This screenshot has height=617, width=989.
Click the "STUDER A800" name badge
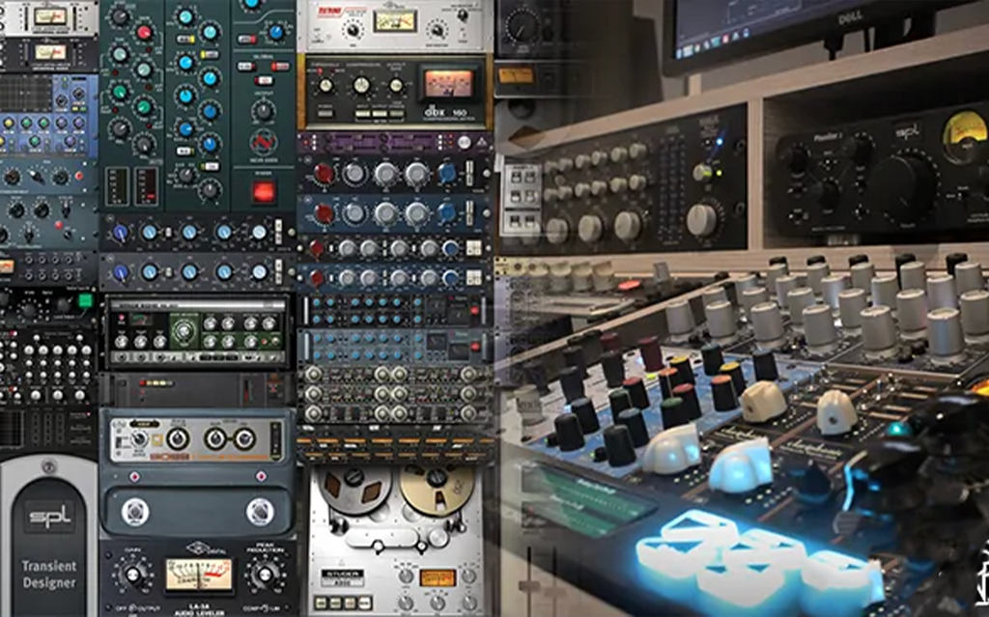343,577
